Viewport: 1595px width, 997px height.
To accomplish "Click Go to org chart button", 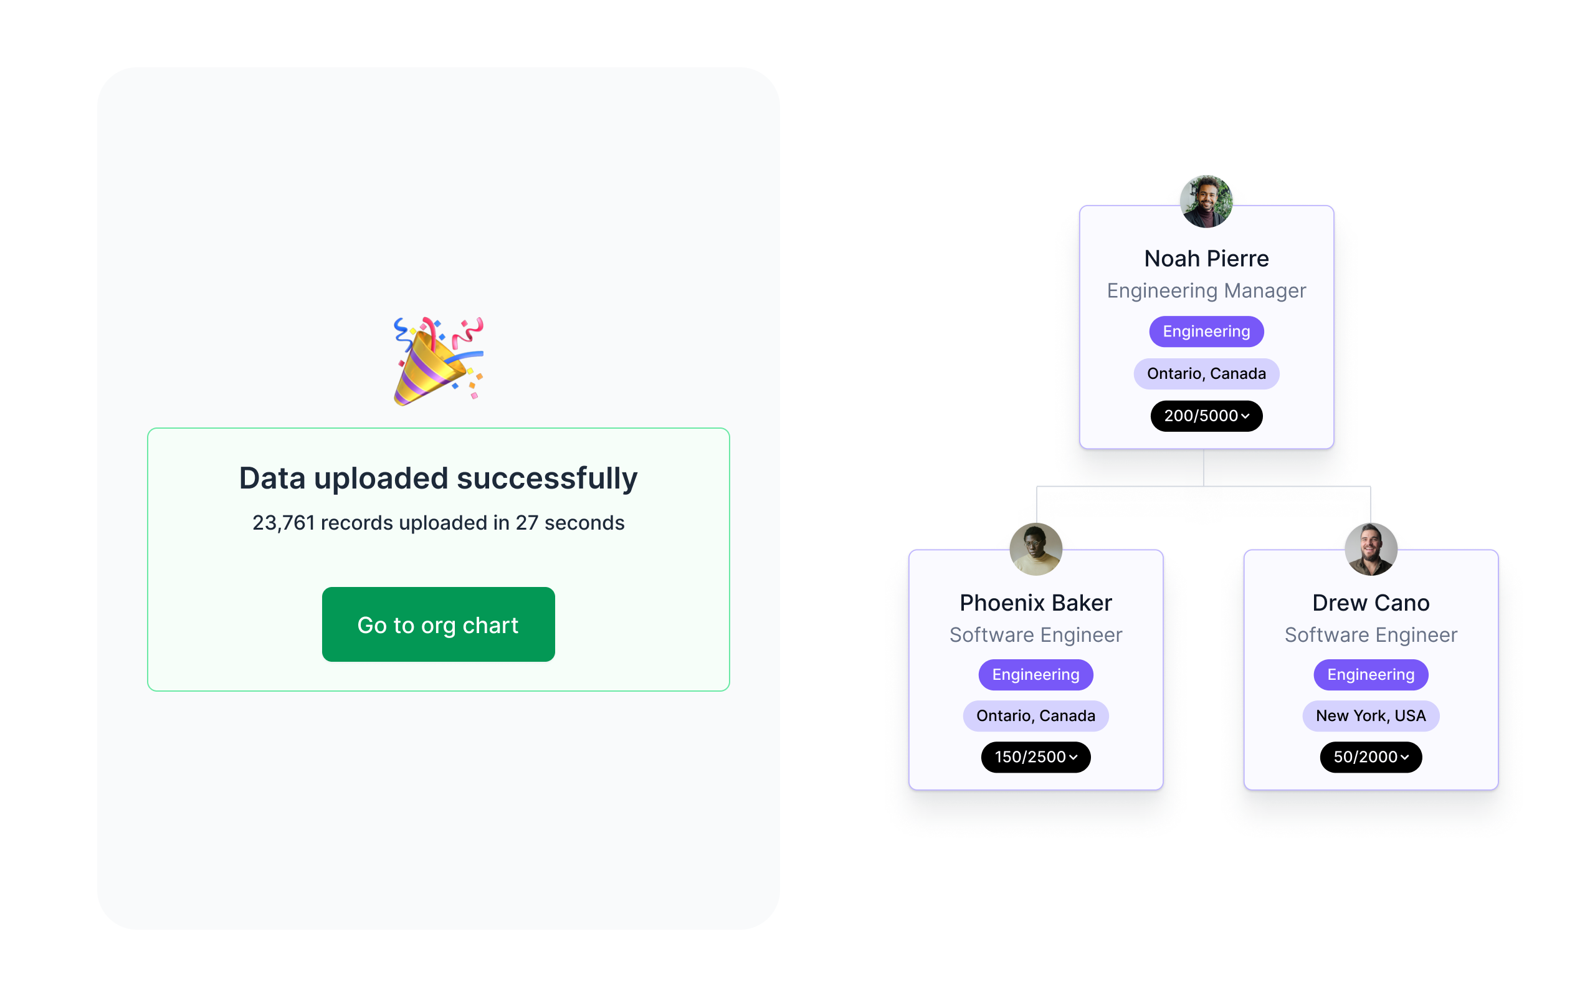I will [437, 625].
